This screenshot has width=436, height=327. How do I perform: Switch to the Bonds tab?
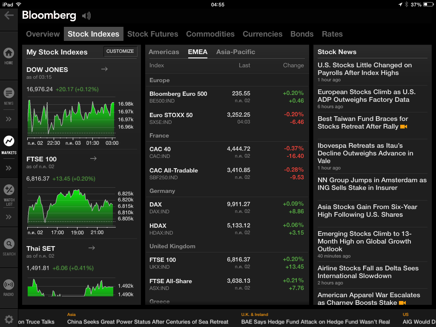(302, 34)
